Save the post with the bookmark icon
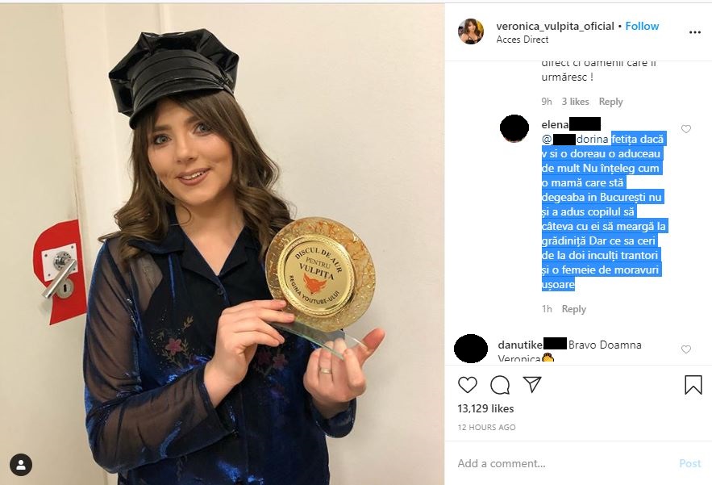712x485 pixels. tap(693, 385)
